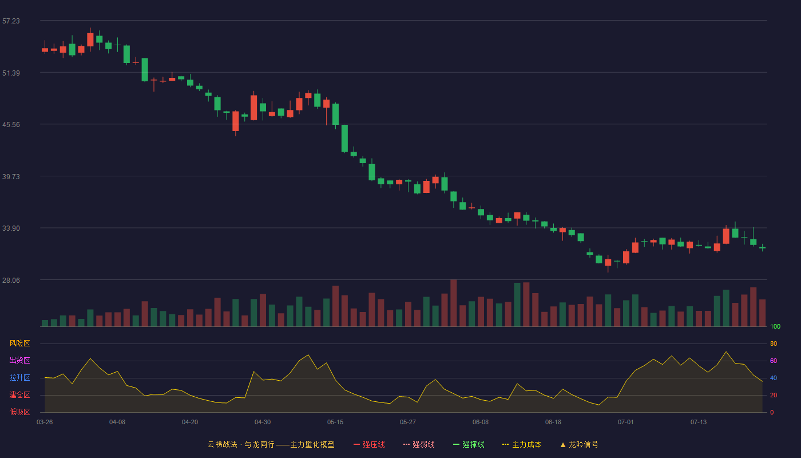801x458 pixels.
Task: Select the 07-01 date axis label
Action: pyautogui.click(x=626, y=422)
